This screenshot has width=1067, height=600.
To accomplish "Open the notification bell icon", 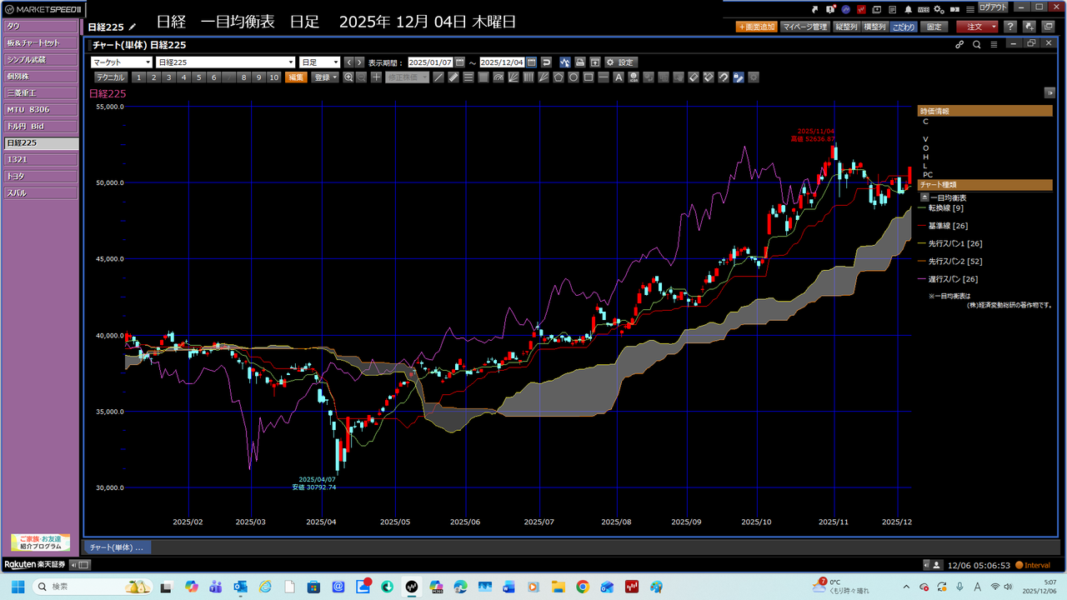I will (907, 9).
